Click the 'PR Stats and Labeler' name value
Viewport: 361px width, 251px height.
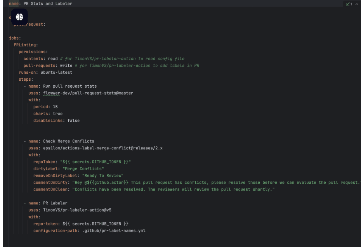click(48, 3)
